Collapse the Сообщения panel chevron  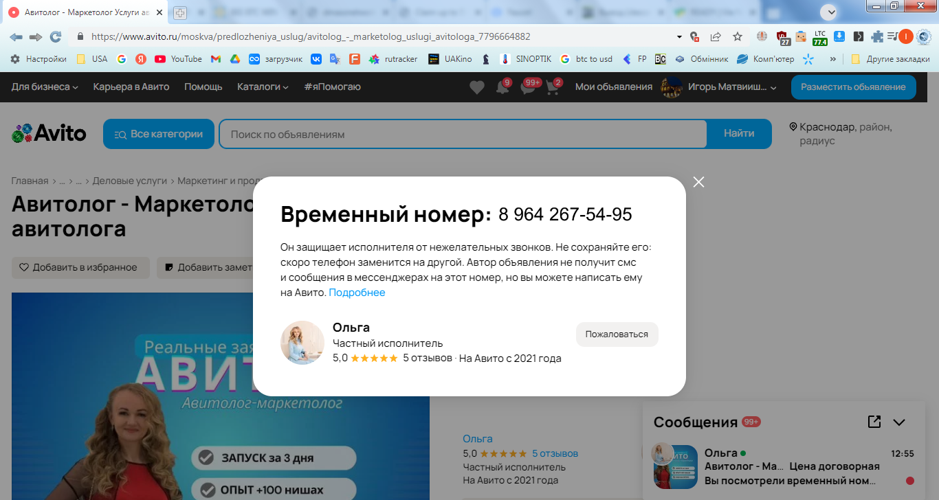point(899,422)
